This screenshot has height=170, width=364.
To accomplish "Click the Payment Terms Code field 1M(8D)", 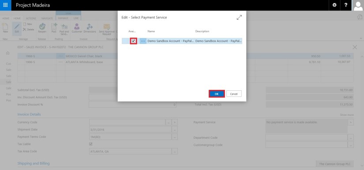I will click(131, 137).
